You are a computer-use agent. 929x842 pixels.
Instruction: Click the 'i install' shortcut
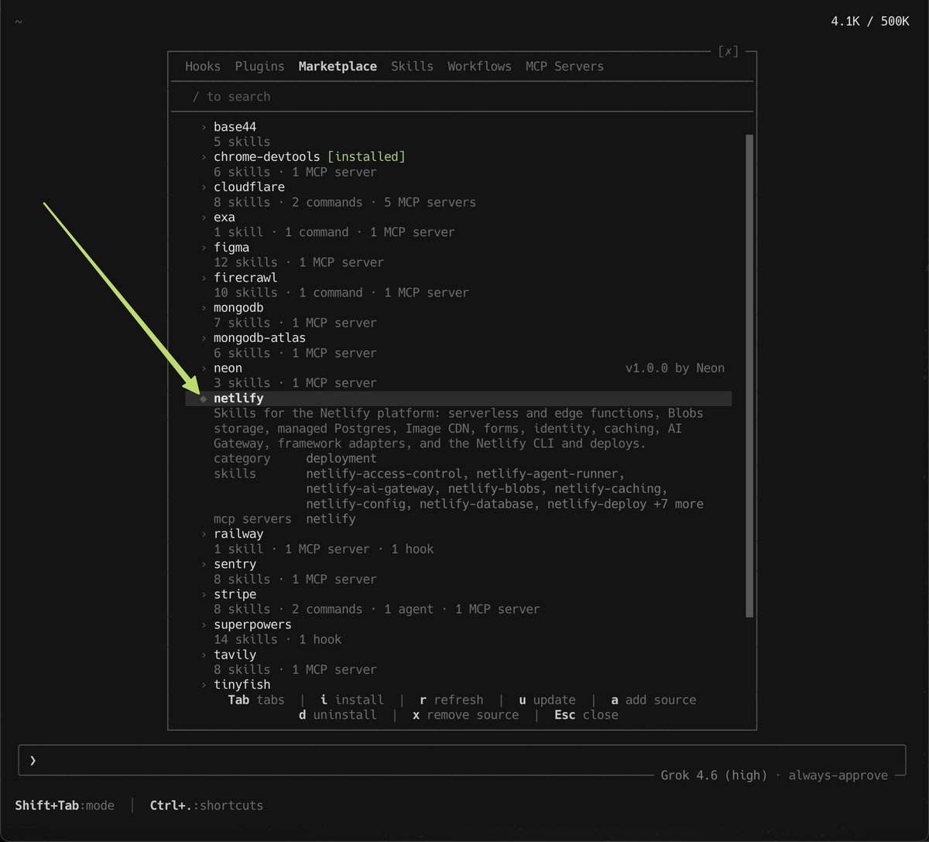352,700
